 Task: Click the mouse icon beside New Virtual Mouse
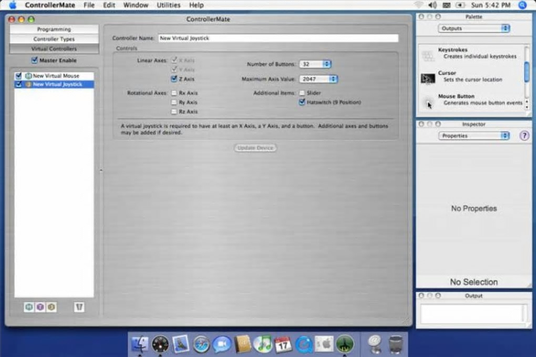[28, 76]
